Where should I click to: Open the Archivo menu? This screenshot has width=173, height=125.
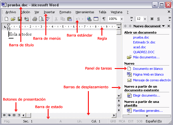coord(11,12)
